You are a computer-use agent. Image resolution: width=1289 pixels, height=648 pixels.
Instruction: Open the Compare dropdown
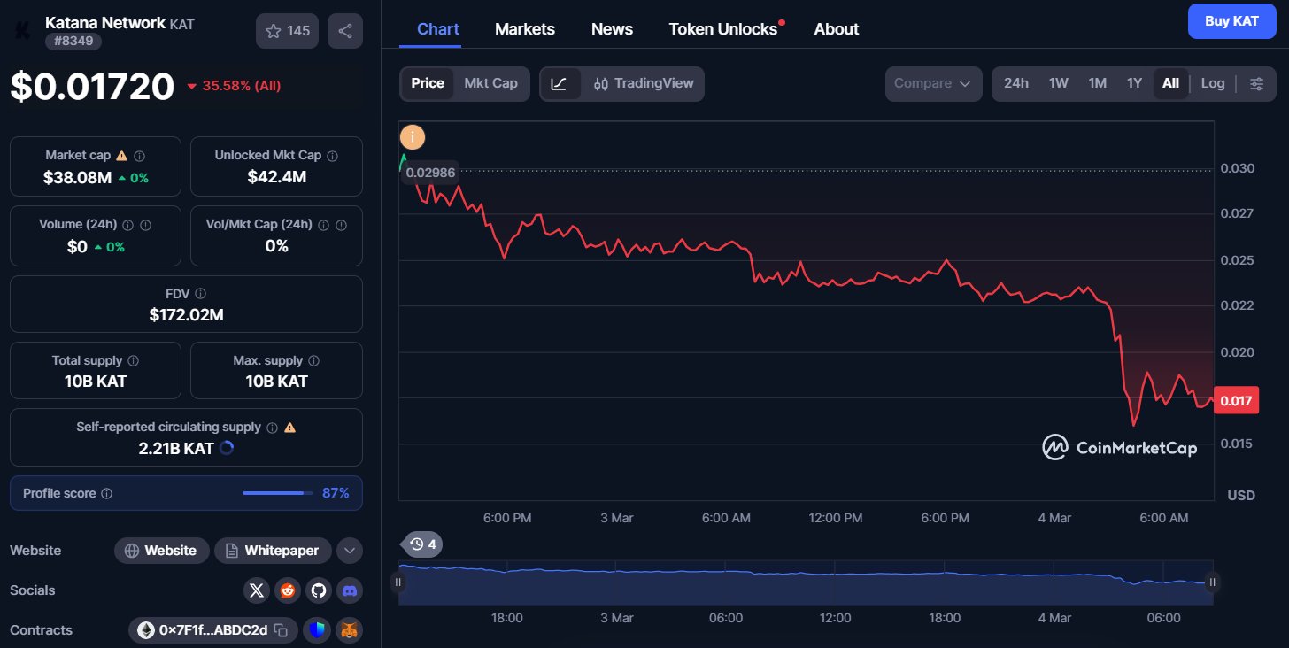coord(933,83)
